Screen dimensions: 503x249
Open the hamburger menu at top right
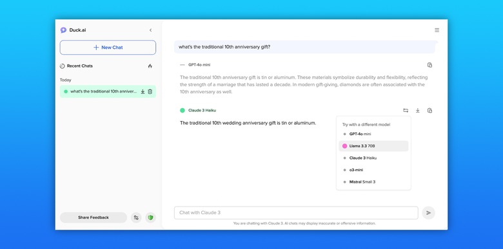tap(437, 30)
